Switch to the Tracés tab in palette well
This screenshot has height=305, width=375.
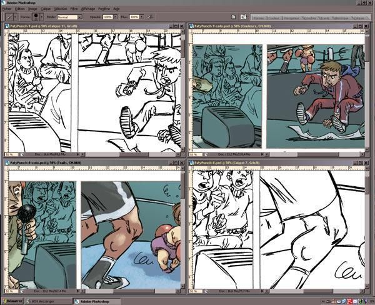tap(324, 18)
